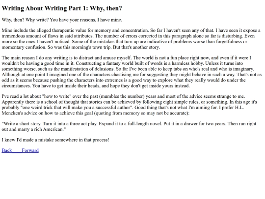265x199 pixels.
Task: Click the line 'I knew I'd made a mistake'
Action: coord(55,140)
